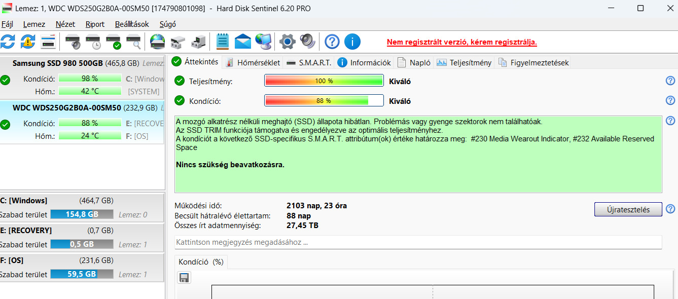Open the Figyelmeztetések tab
Image resolution: width=678 pixels, height=299 pixels.
point(533,63)
